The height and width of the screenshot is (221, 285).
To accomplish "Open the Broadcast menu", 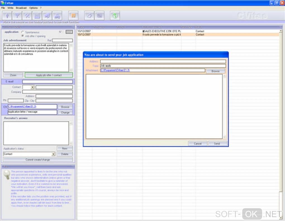I will pyautogui.click(x=21, y=8).
